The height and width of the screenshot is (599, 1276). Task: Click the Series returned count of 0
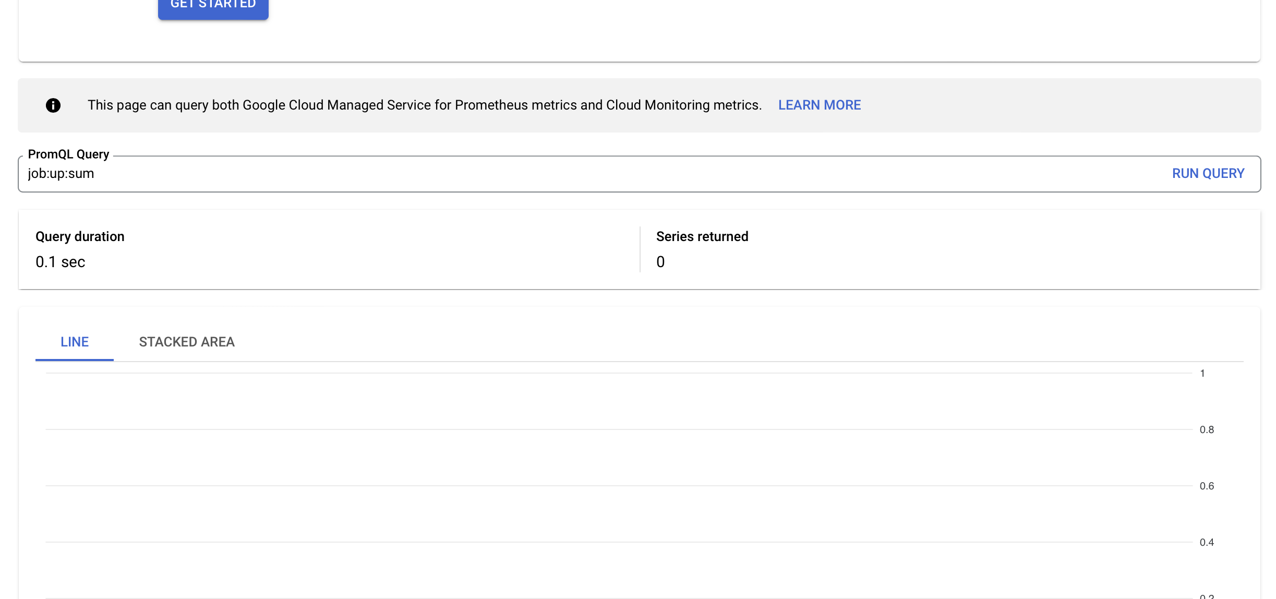point(660,262)
